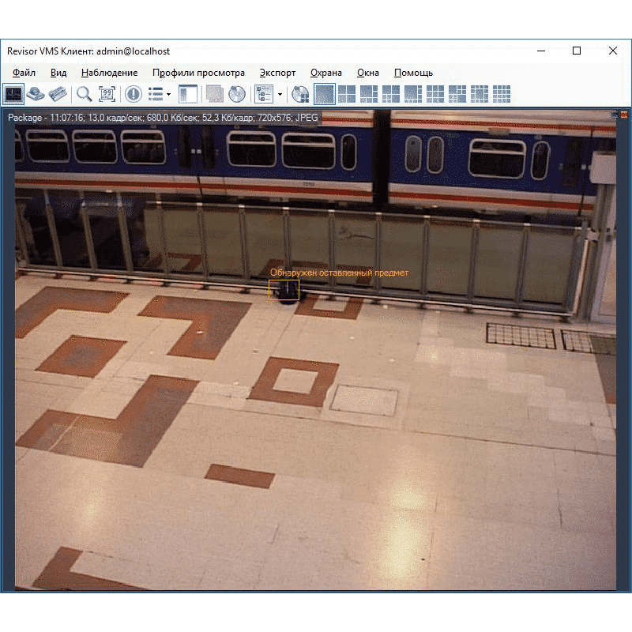Close the camera pane with red icon
Viewport: 632px width, 632px height.
(x=624, y=115)
